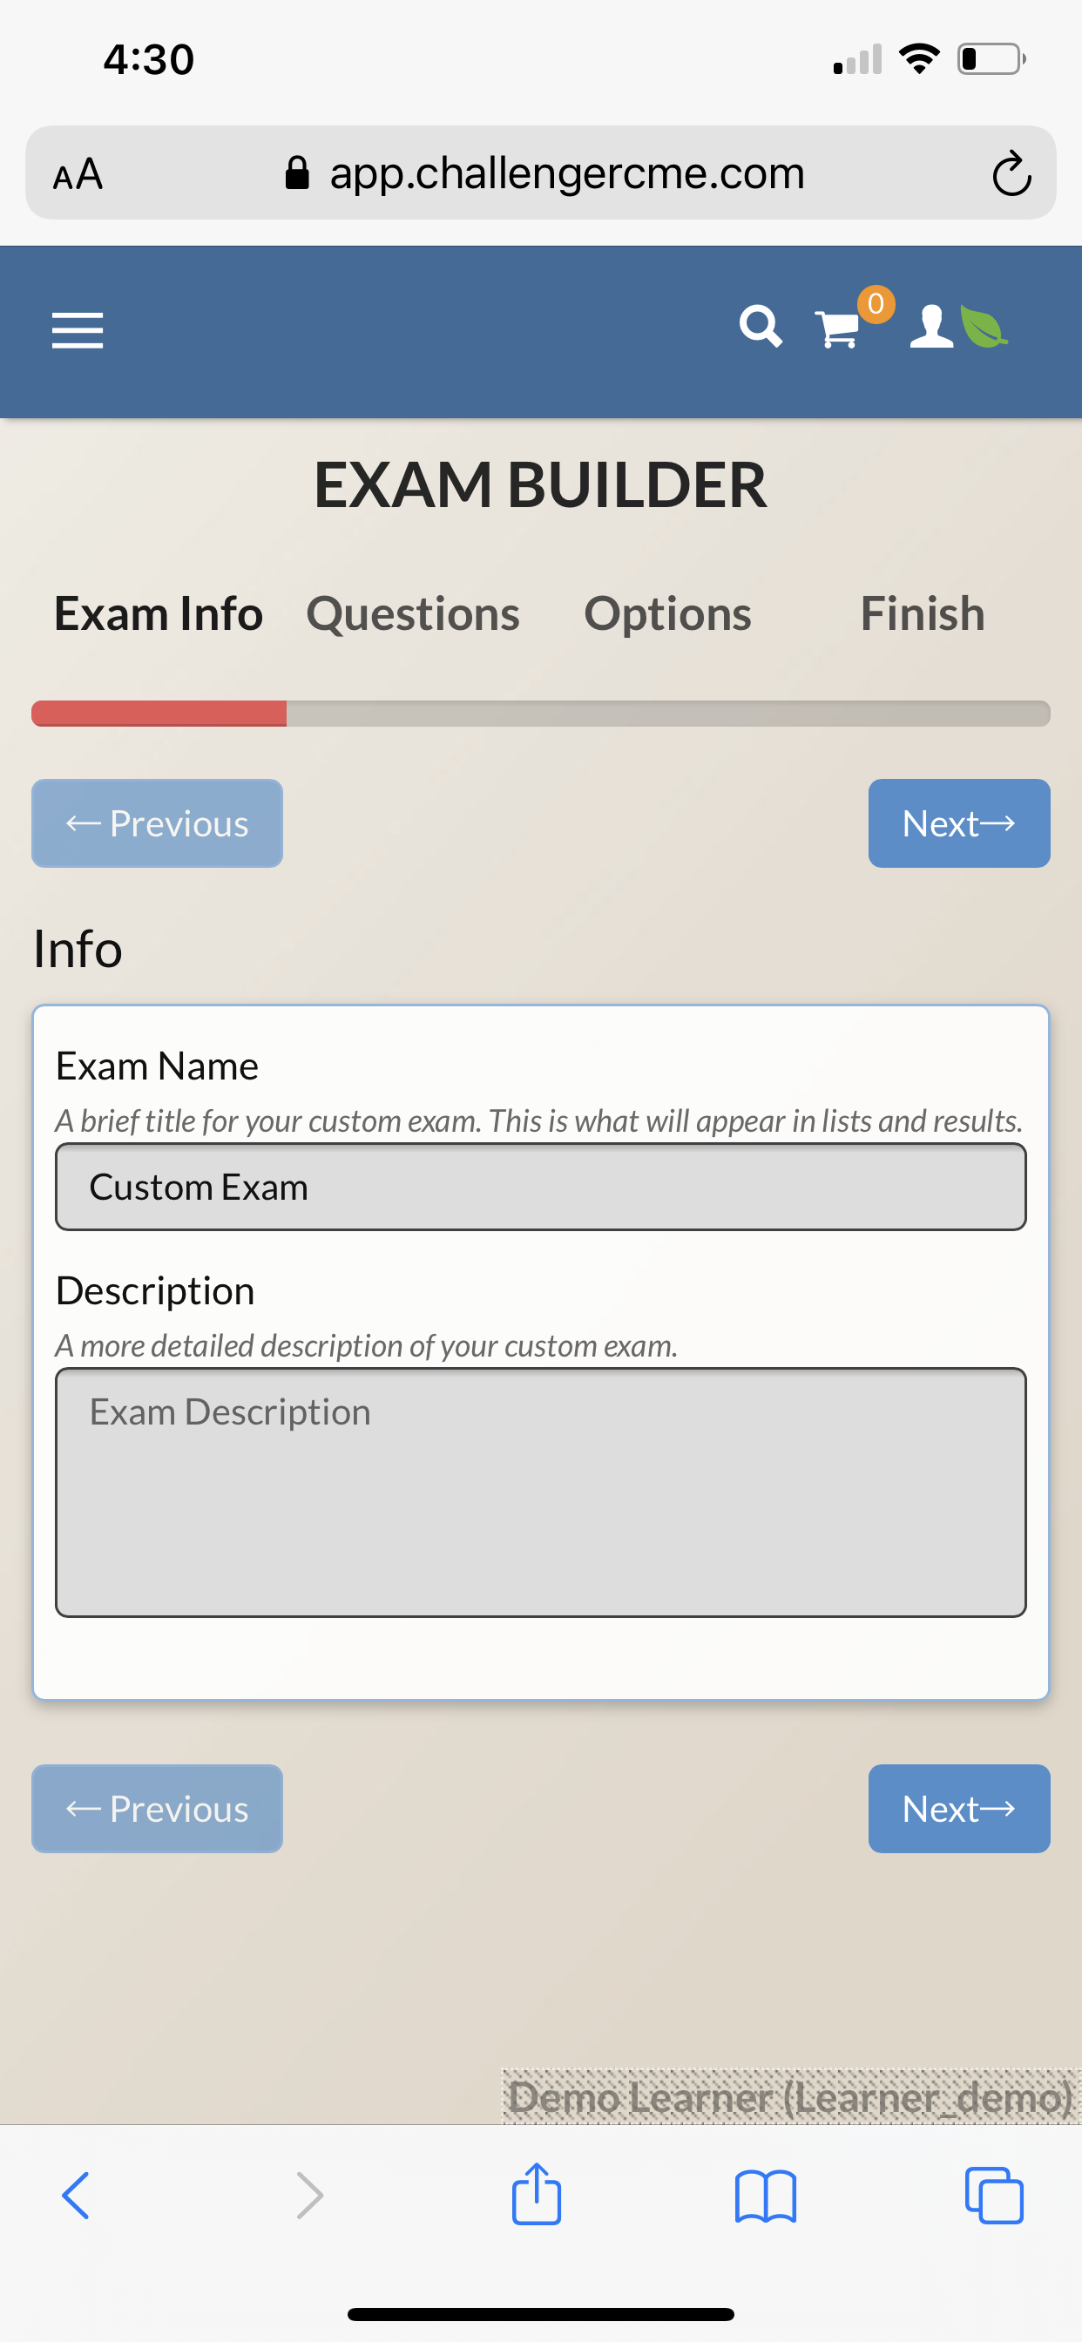This screenshot has width=1082, height=2342.
Task: Tap the Info section heading
Action: click(78, 948)
